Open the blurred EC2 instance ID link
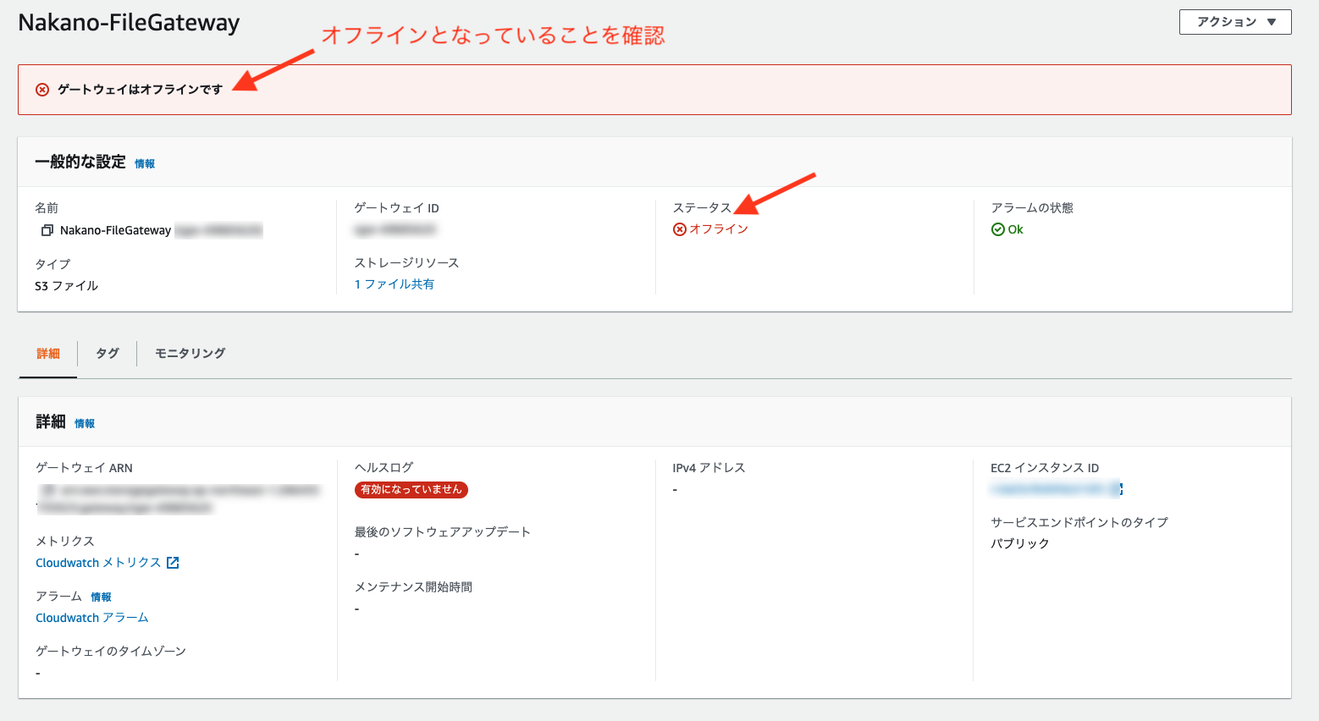Viewport: 1319px width, 721px height. click(1049, 489)
